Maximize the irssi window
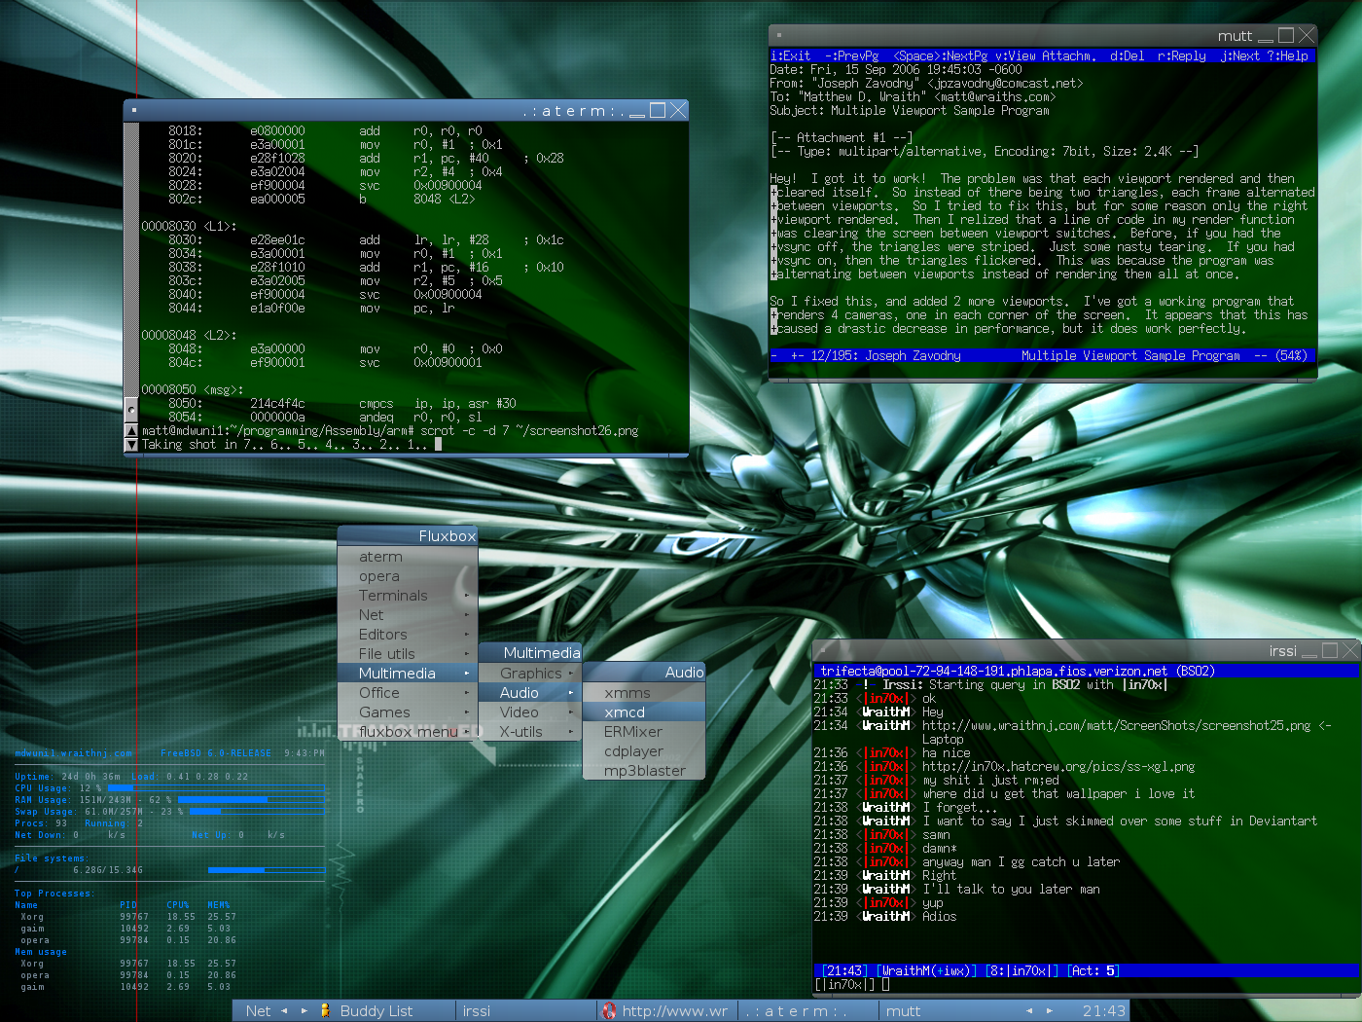The width and height of the screenshot is (1362, 1022). (1330, 650)
